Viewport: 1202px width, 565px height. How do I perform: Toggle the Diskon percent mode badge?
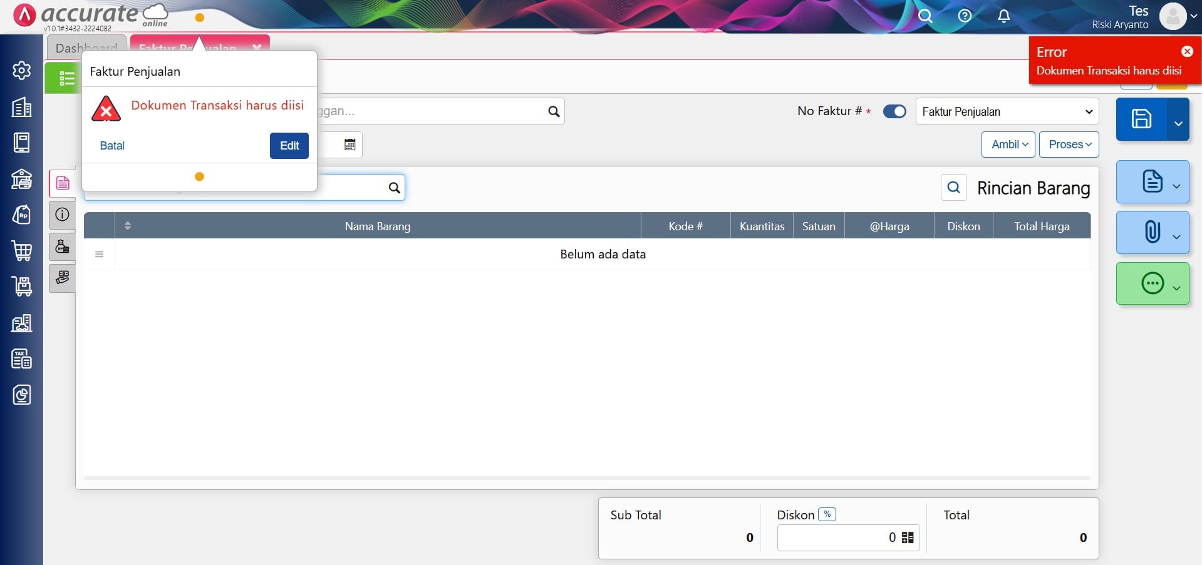tap(827, 514)
